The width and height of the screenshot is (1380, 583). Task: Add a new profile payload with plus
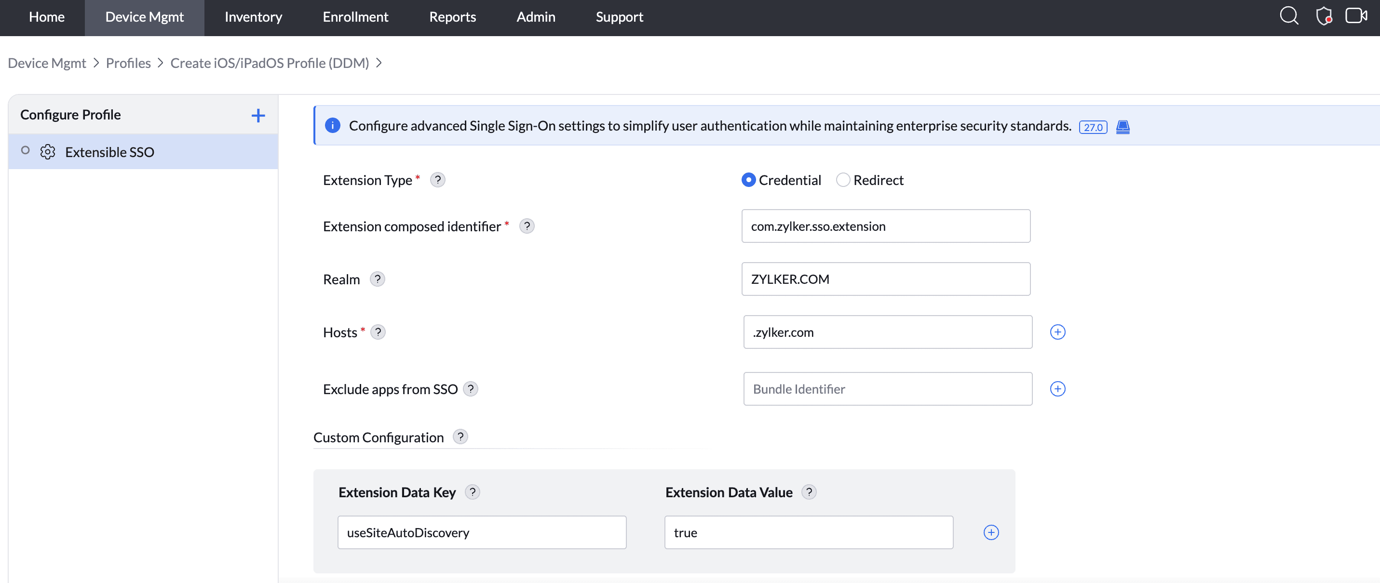258,116
